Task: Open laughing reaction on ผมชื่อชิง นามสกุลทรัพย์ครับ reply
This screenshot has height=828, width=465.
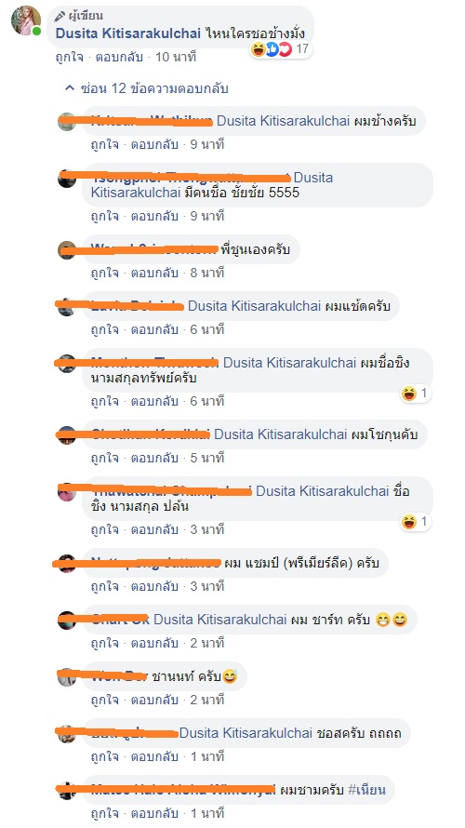Action: (x=416, y=394)
